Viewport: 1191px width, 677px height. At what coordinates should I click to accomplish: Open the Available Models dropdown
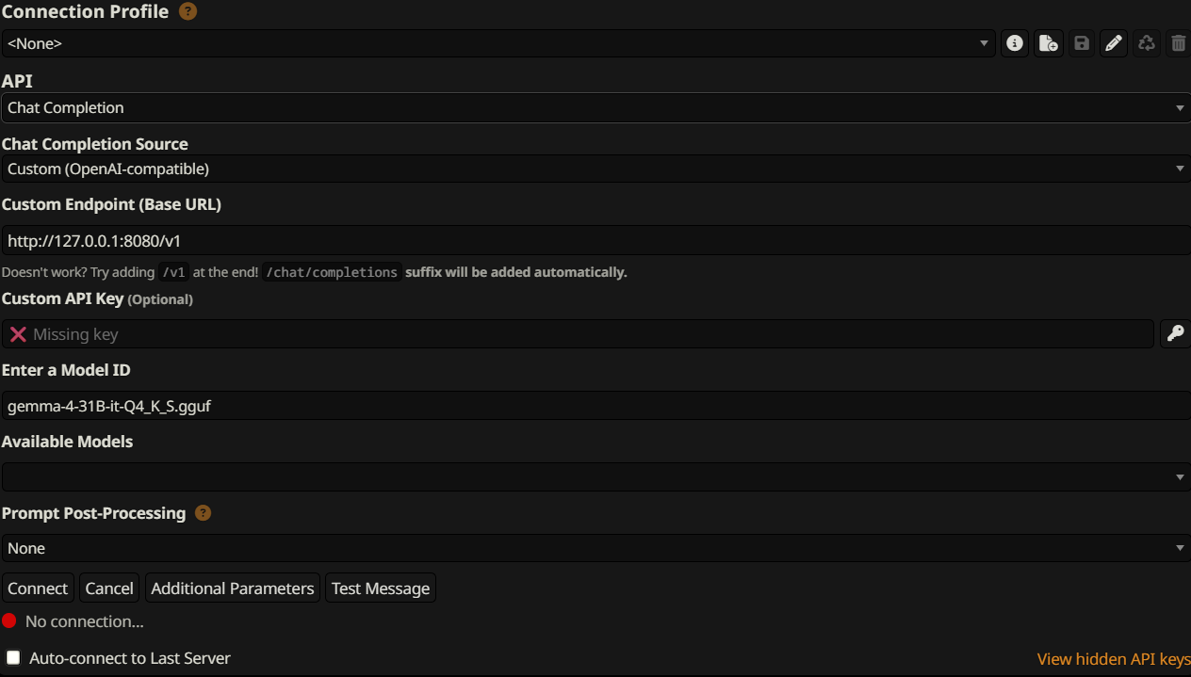595,476
